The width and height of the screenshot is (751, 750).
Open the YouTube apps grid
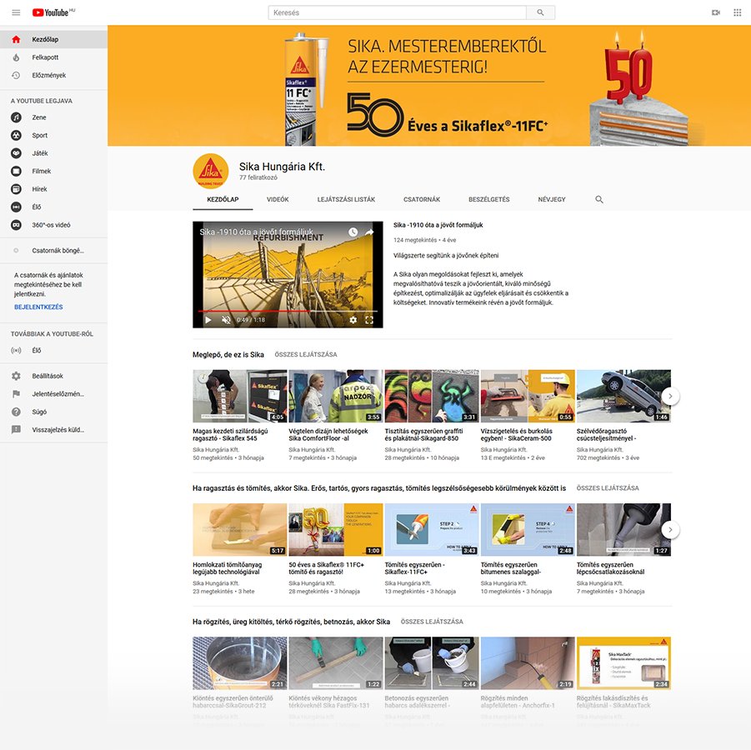click(x=737, y=12)
